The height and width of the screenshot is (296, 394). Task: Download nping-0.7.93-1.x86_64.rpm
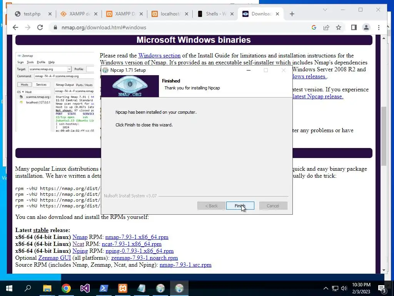tap(139, 251)
